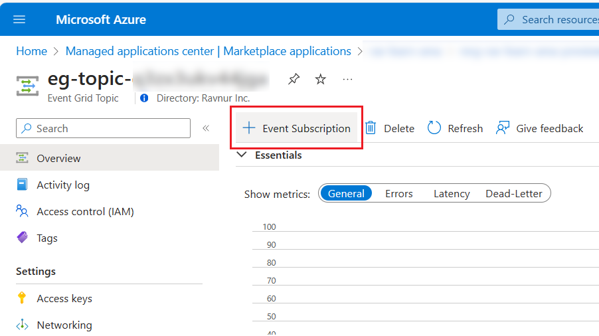Click the Event Grid Topic subtitle text
Viewport: 599px width, 336px height.
point(83,98)
